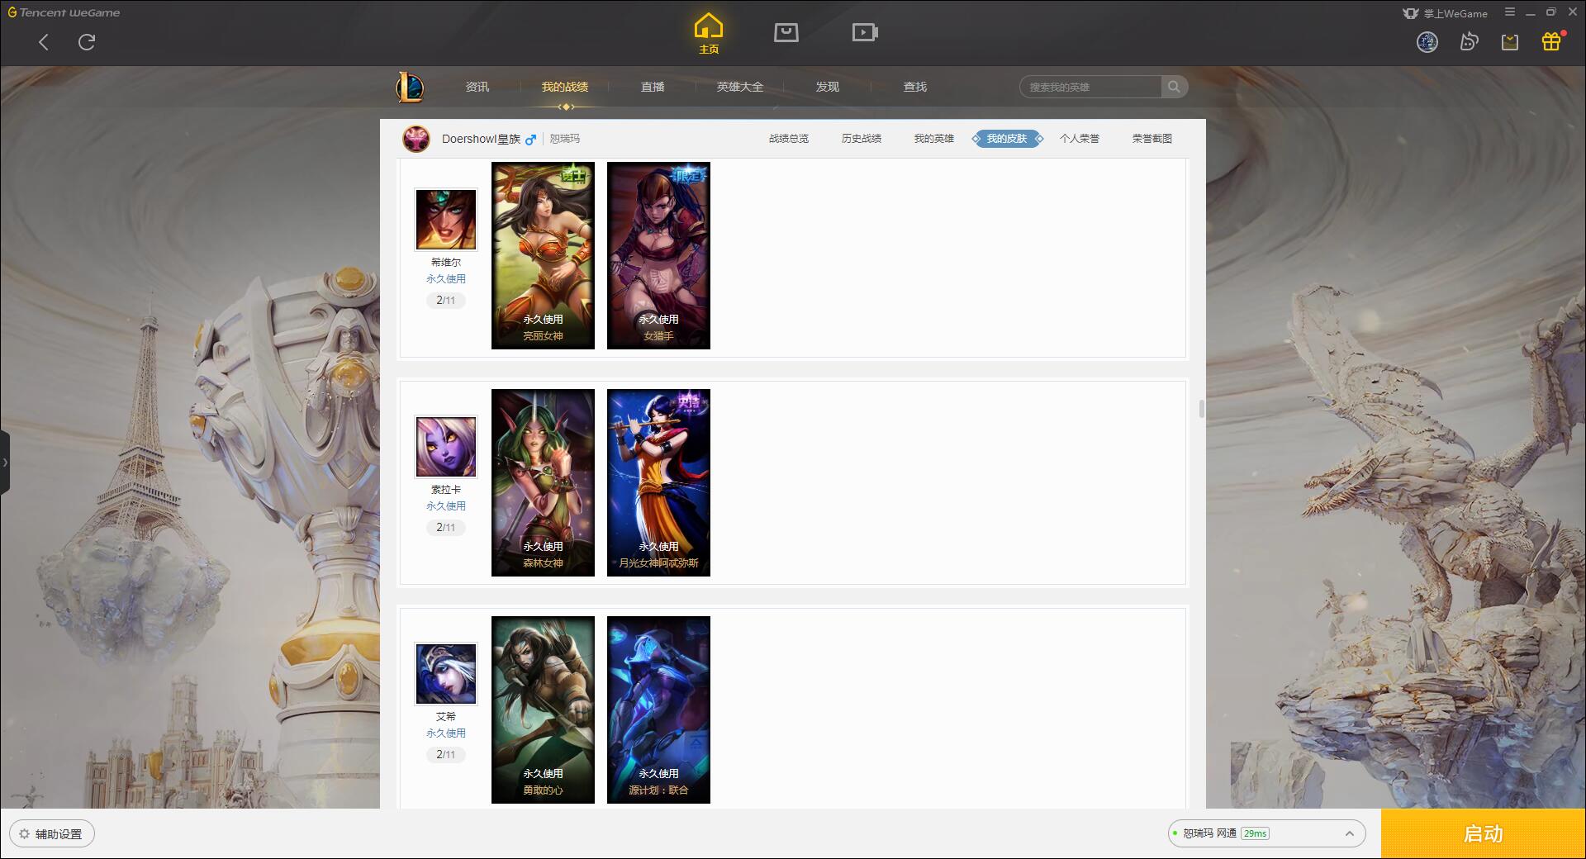
Task: Open the video live icon
Action: 865,32
